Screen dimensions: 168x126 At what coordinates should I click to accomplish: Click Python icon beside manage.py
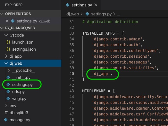pyautogui.click(x=6, y=120)
